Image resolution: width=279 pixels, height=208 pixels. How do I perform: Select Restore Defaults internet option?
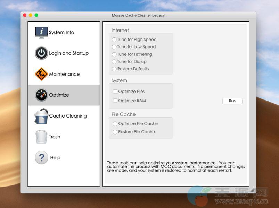[x=114, y=69]
